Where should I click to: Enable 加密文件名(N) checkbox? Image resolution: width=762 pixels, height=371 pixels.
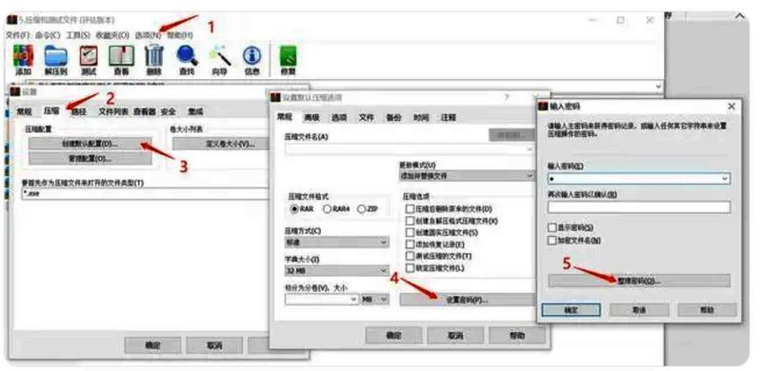click(552, 240)
